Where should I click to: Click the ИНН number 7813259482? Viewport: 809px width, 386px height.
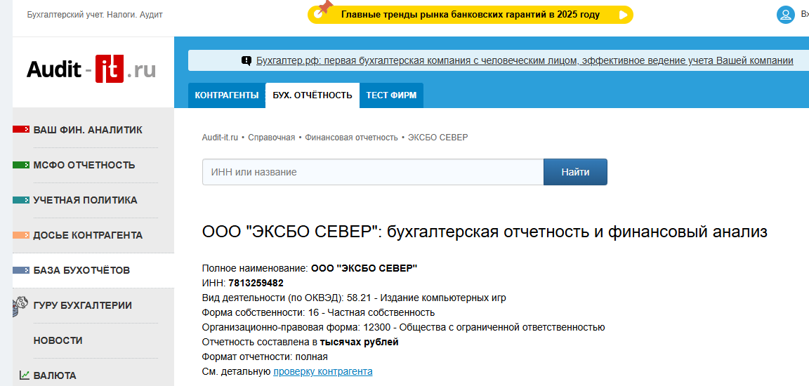pos(256,283)
